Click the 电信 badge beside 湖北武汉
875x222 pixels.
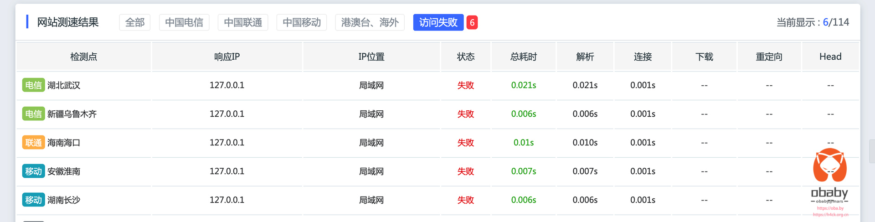click(x=33, y=85)
